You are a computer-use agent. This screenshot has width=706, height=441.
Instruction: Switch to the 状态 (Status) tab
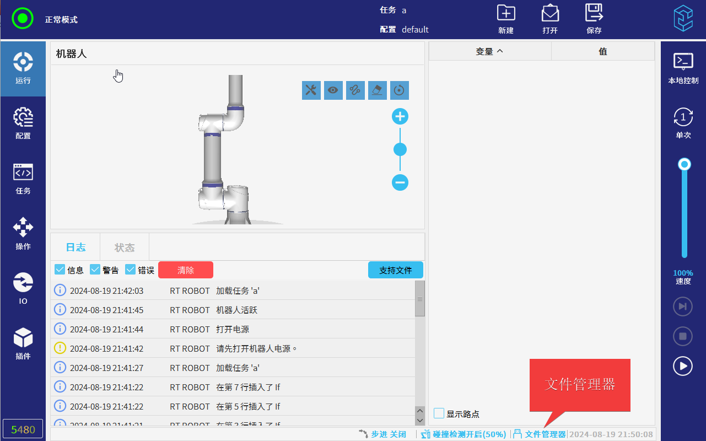(125, 248)
